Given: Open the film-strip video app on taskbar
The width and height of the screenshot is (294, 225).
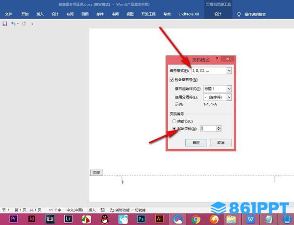Looking at the screenshot, I should (x=50, y=219).
